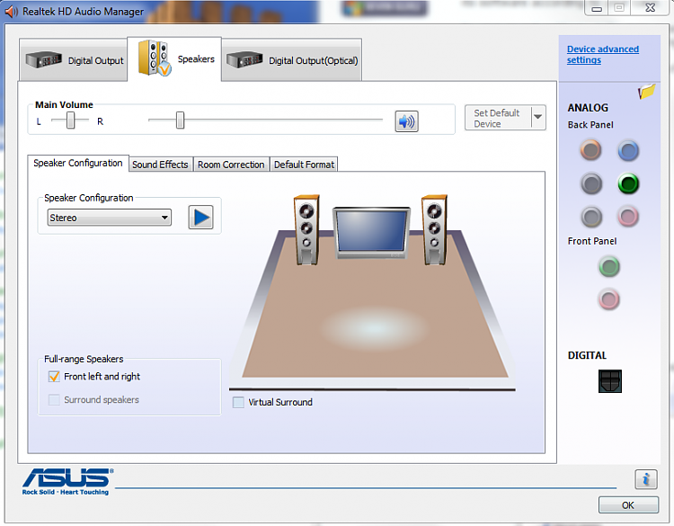Screen dimensions: 674x526
Task: Open the Sound Effects tab
Action: pos(160,165)
